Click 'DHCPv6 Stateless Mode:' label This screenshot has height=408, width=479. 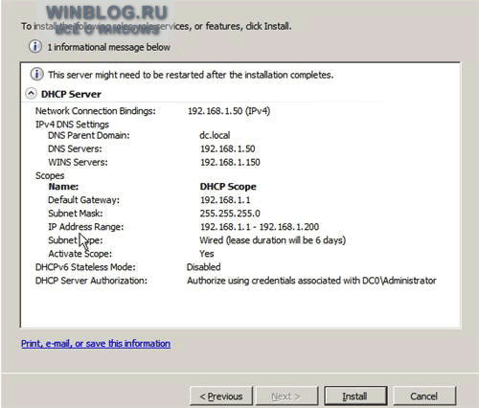(x=85, y=267)
